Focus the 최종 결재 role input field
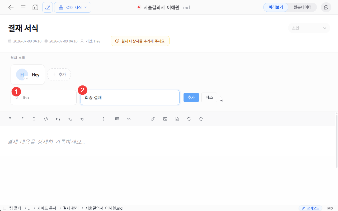The height and width of the screenshot is (211, 338). [x=130, y=98]
